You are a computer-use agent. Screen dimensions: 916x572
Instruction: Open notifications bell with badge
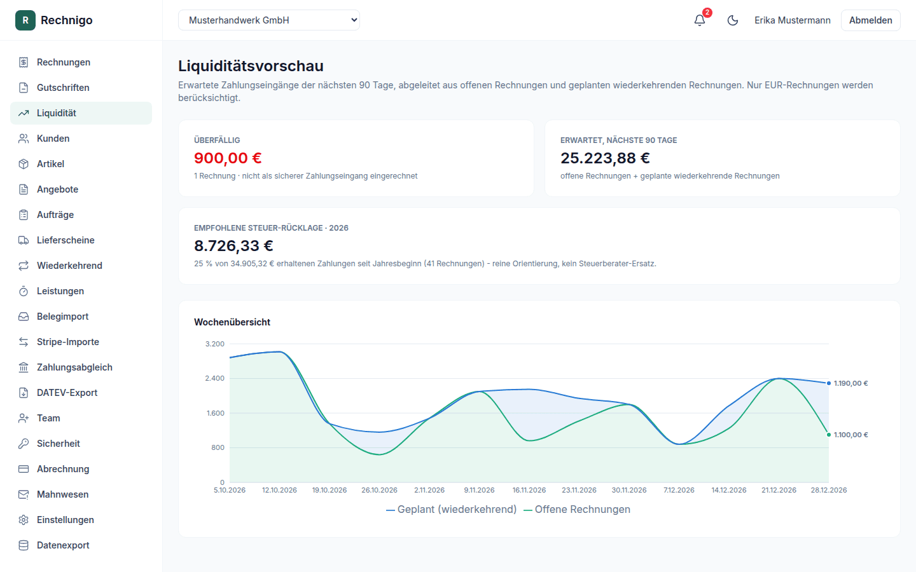click(x=700, y=20)
